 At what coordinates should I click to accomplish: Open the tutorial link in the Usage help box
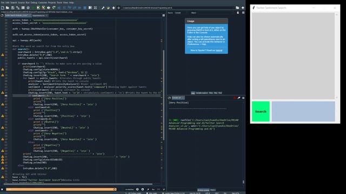tap(219, 50)
